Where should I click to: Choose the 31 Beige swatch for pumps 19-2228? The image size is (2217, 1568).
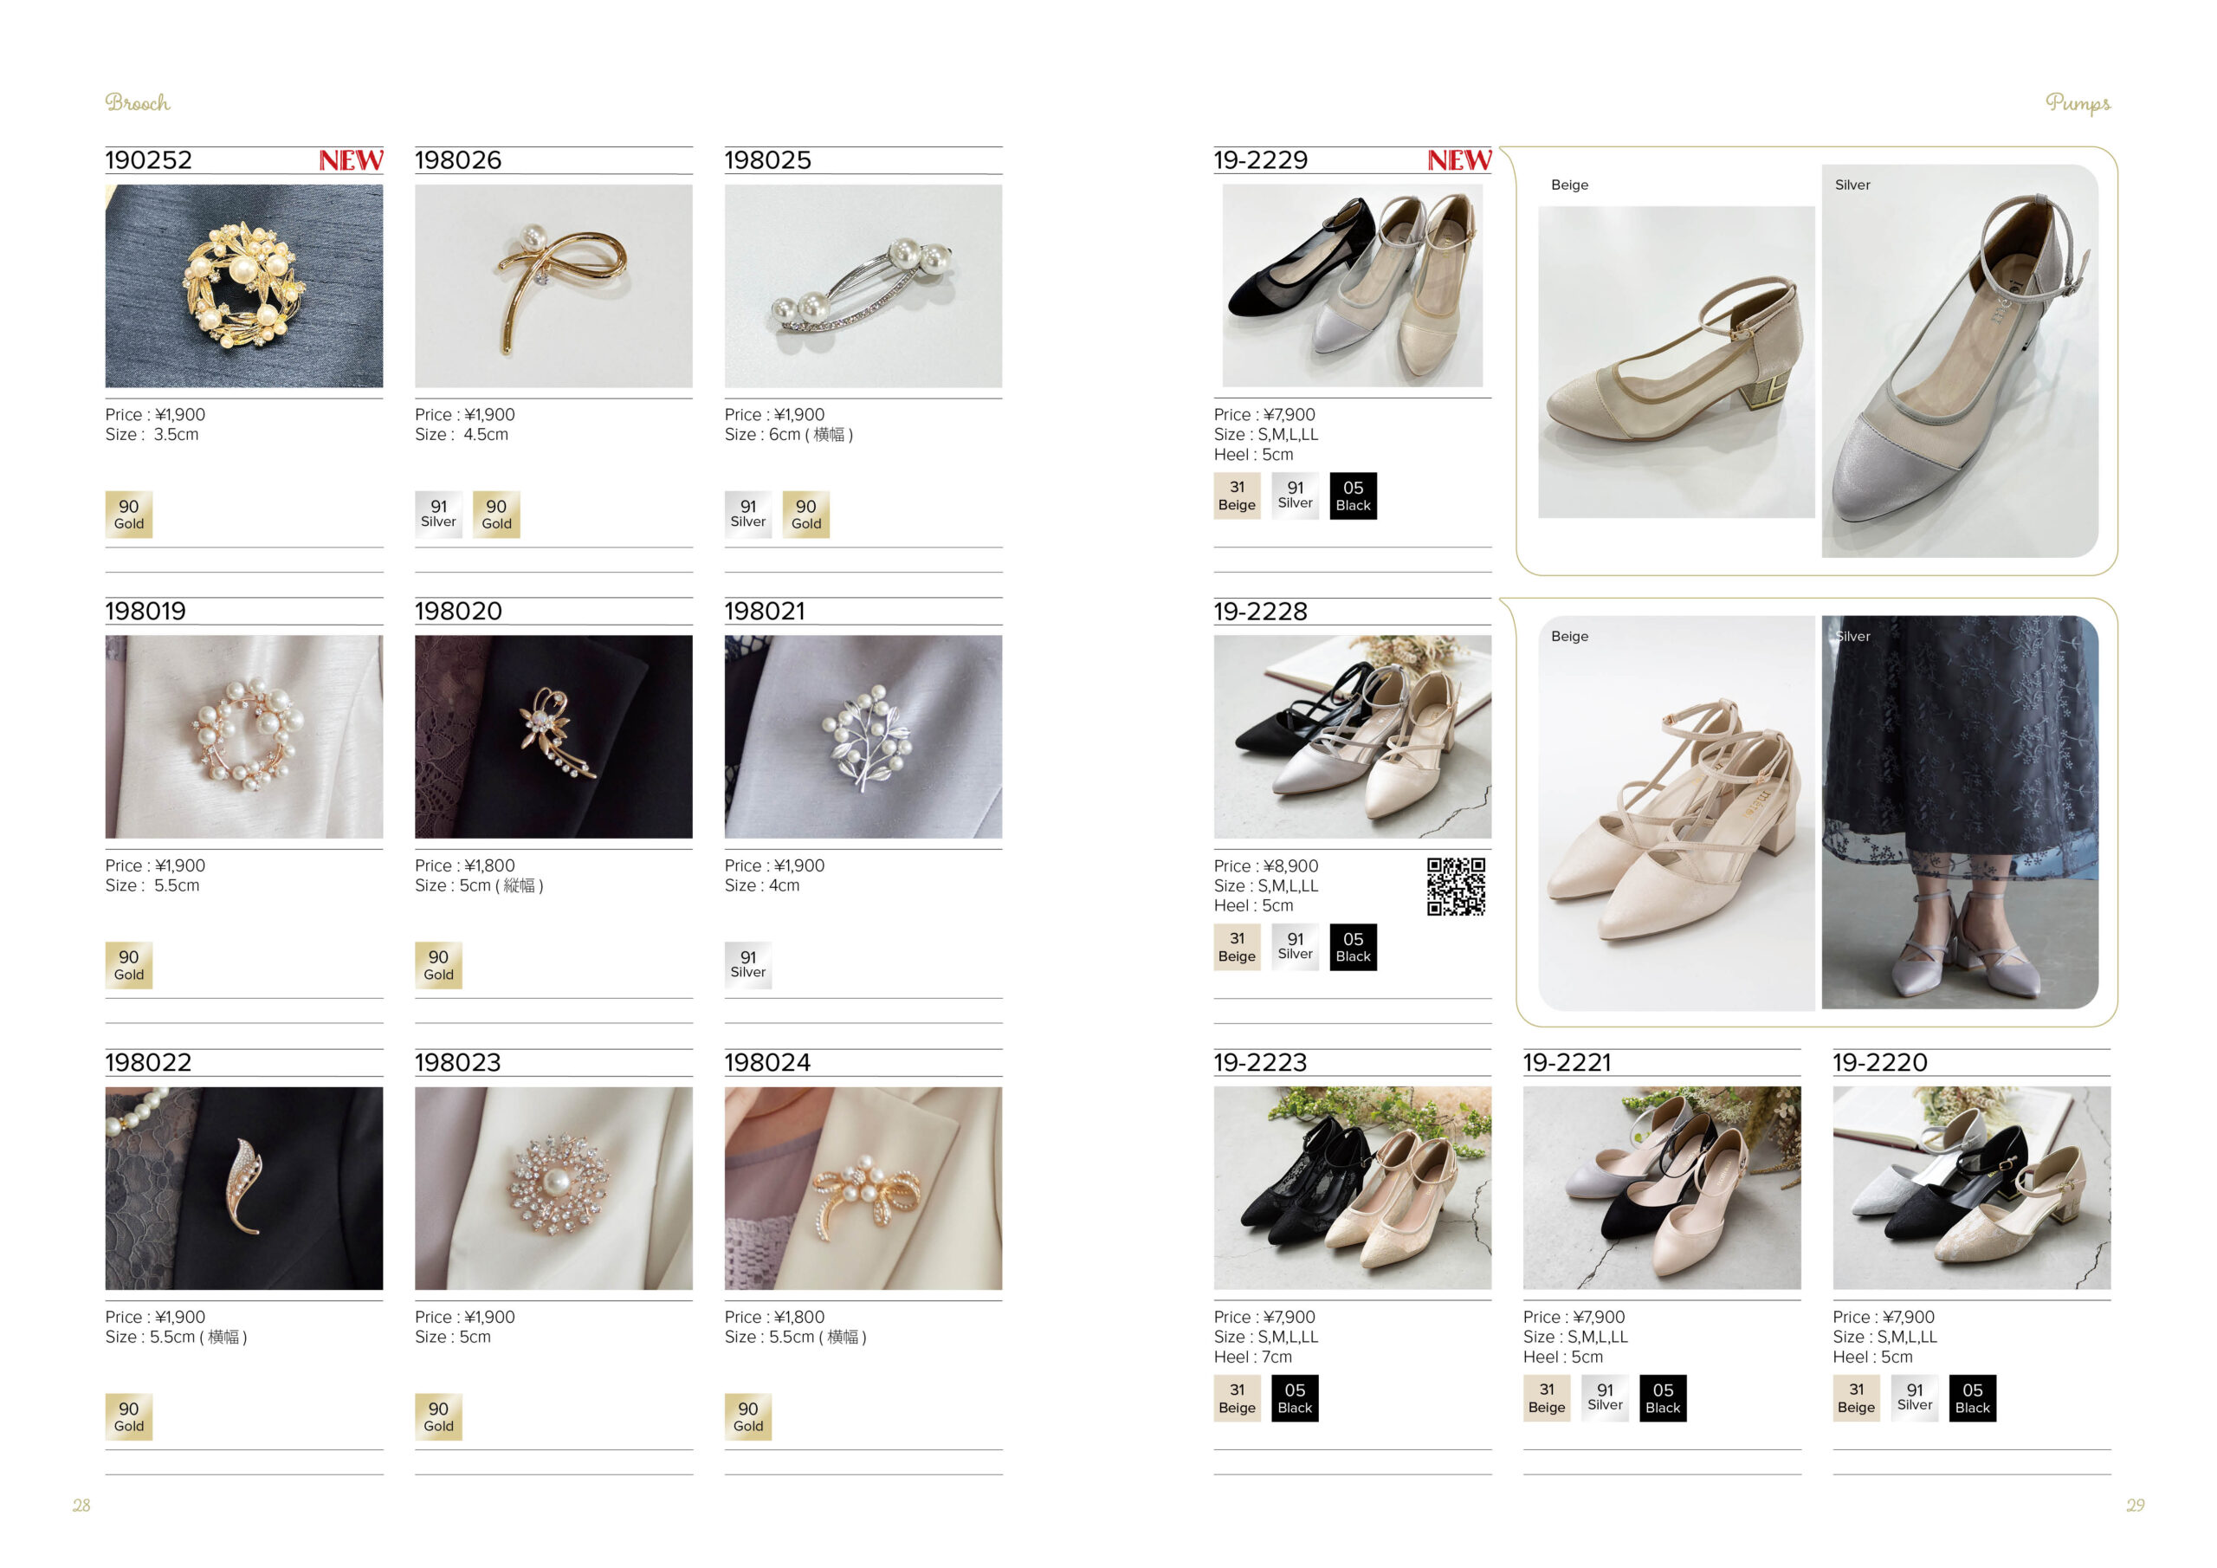pyautogui.click(x=1237, y=947)
